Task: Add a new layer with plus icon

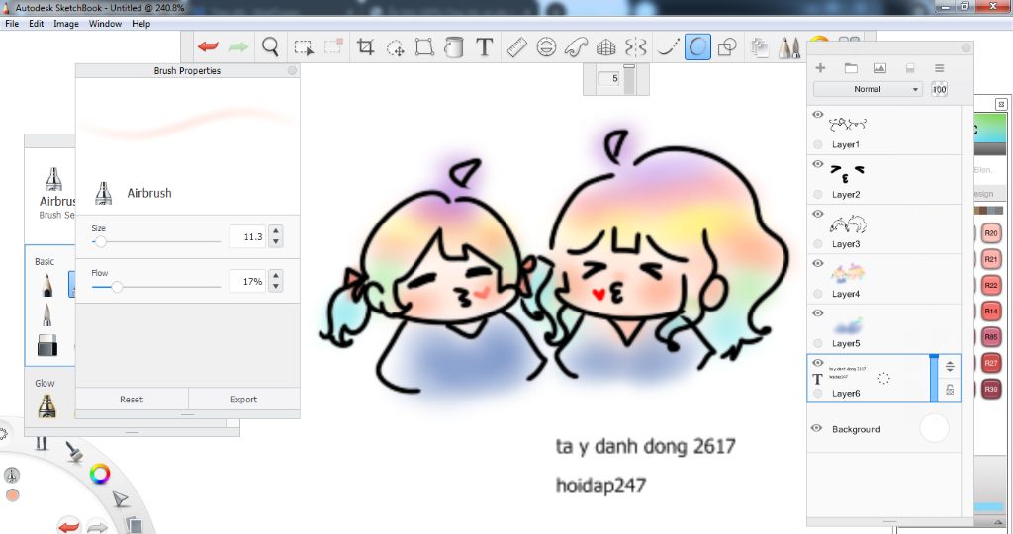Action: click(820, 68)
